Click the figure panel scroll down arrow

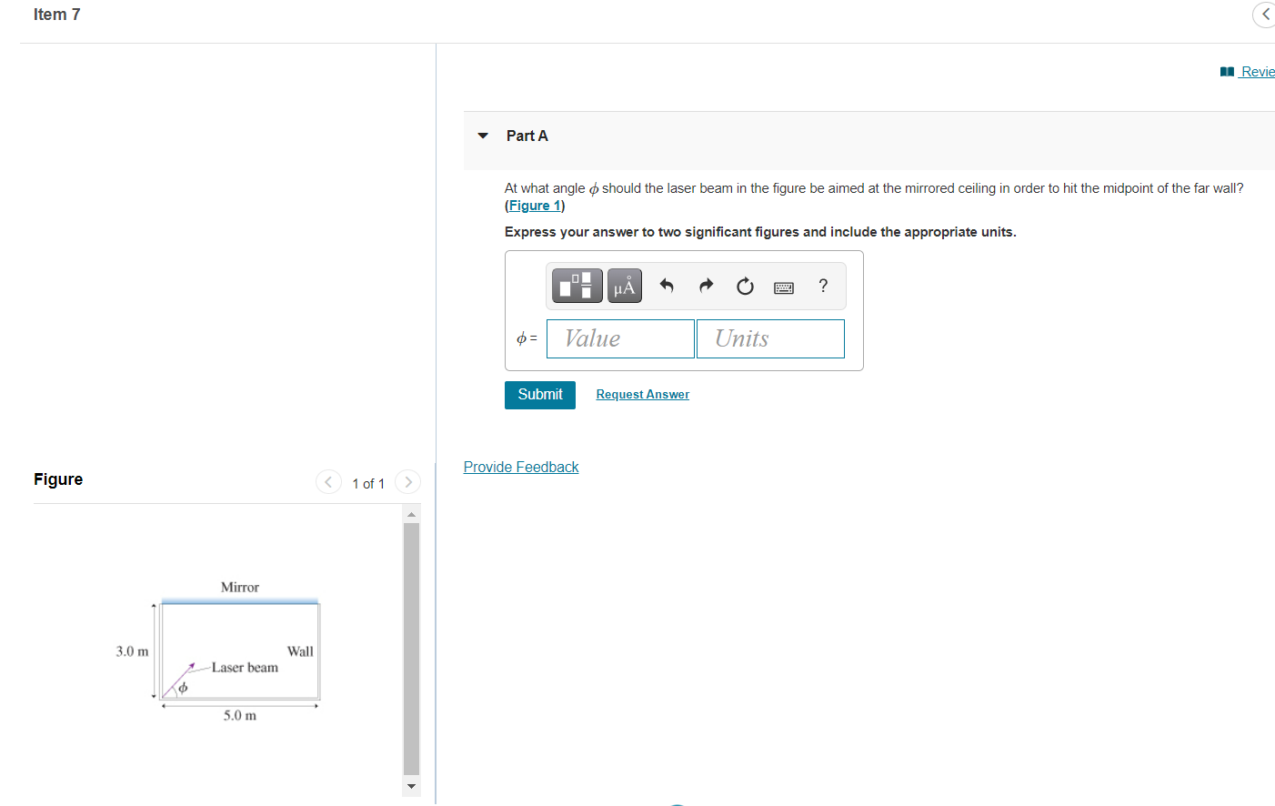411,786
